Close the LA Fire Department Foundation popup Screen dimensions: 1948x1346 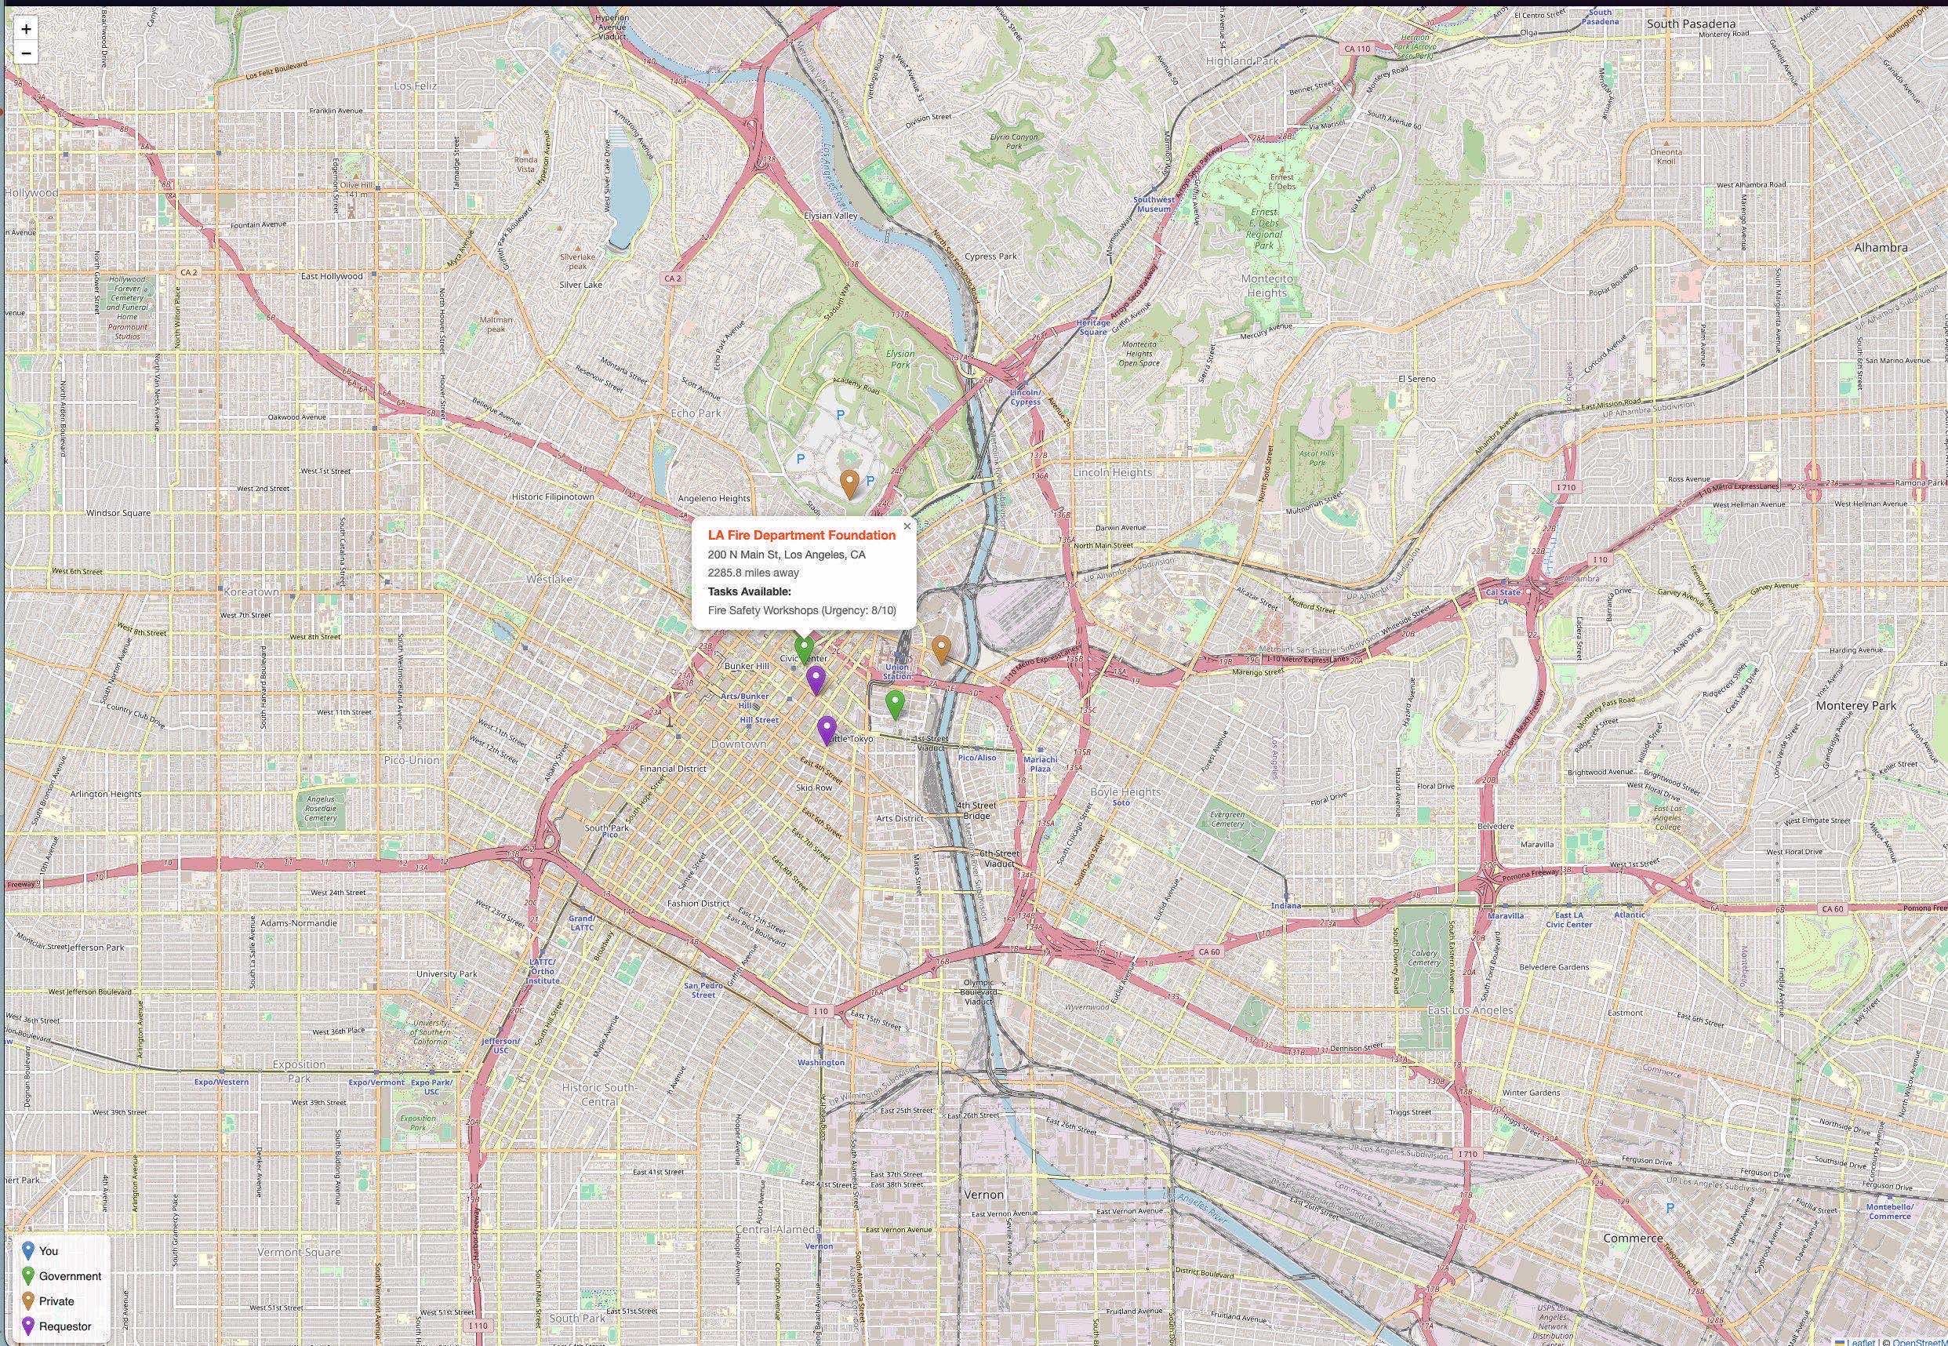click(x=907, y=526)
